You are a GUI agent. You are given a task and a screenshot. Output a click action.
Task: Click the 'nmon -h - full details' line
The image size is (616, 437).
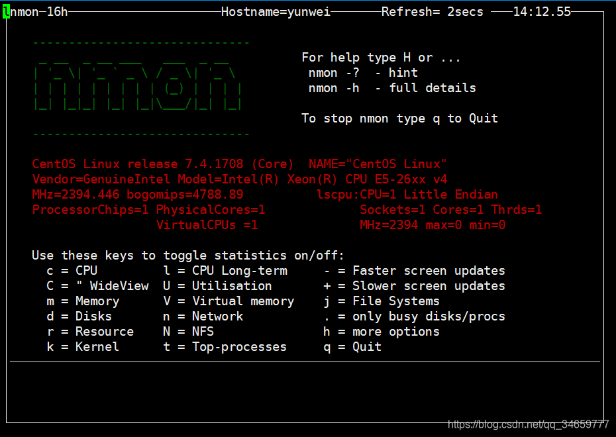(x=392, y=88)
